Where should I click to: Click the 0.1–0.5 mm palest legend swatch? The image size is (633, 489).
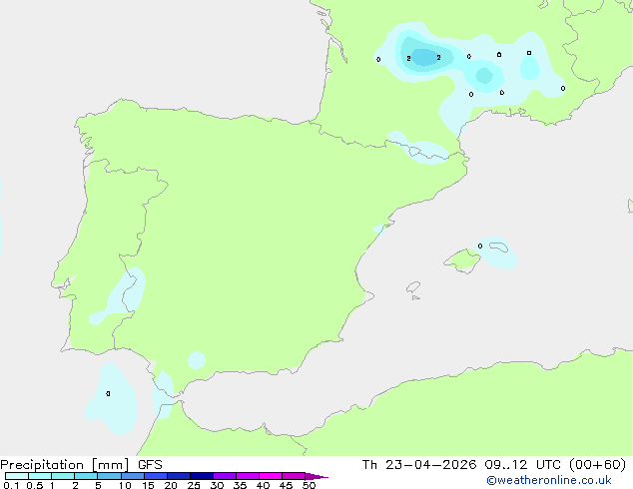17,476
